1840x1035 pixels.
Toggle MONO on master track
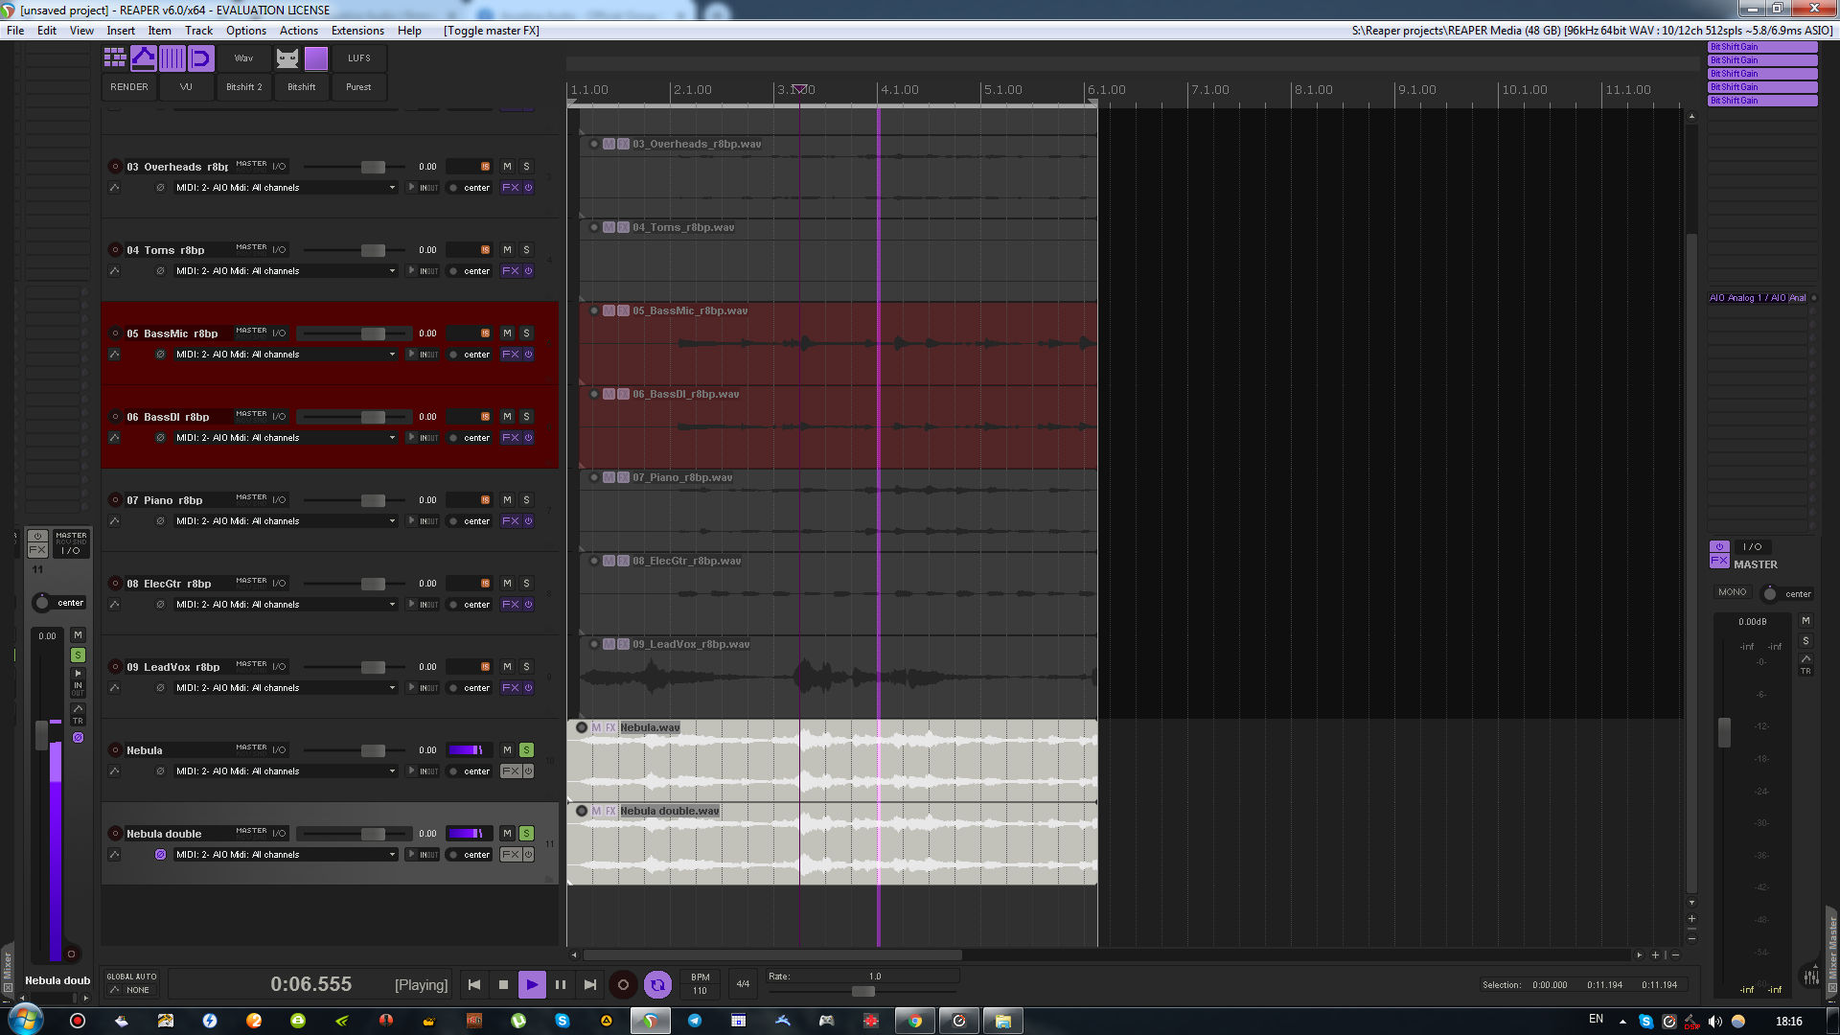pos(1733,592)
